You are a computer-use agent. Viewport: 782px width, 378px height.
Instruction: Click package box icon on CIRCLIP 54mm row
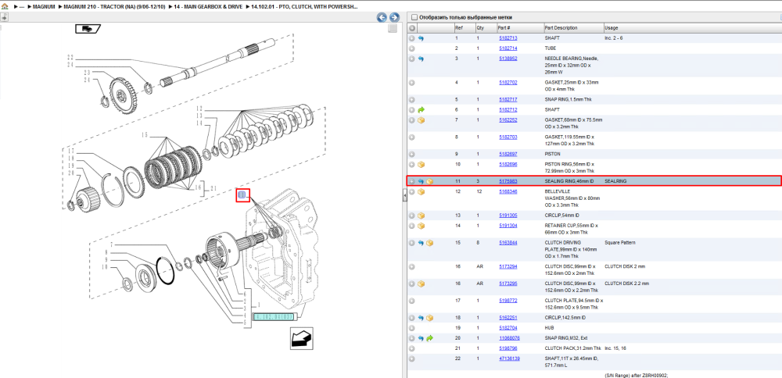pos(421,216)
